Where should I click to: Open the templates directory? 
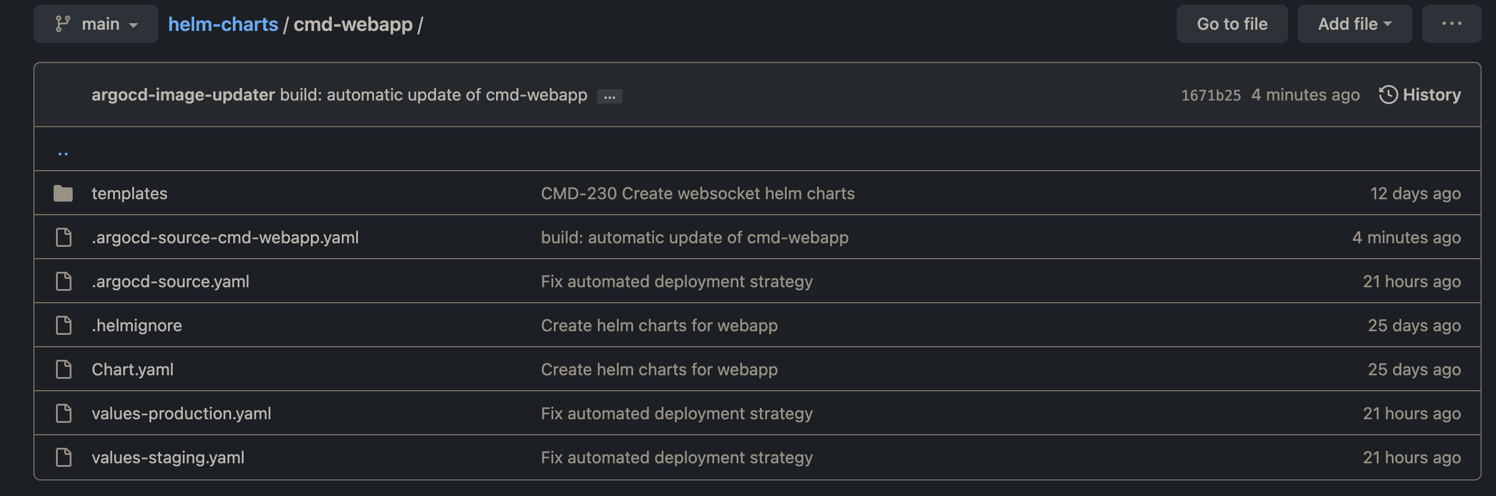(x=130, y=193)
